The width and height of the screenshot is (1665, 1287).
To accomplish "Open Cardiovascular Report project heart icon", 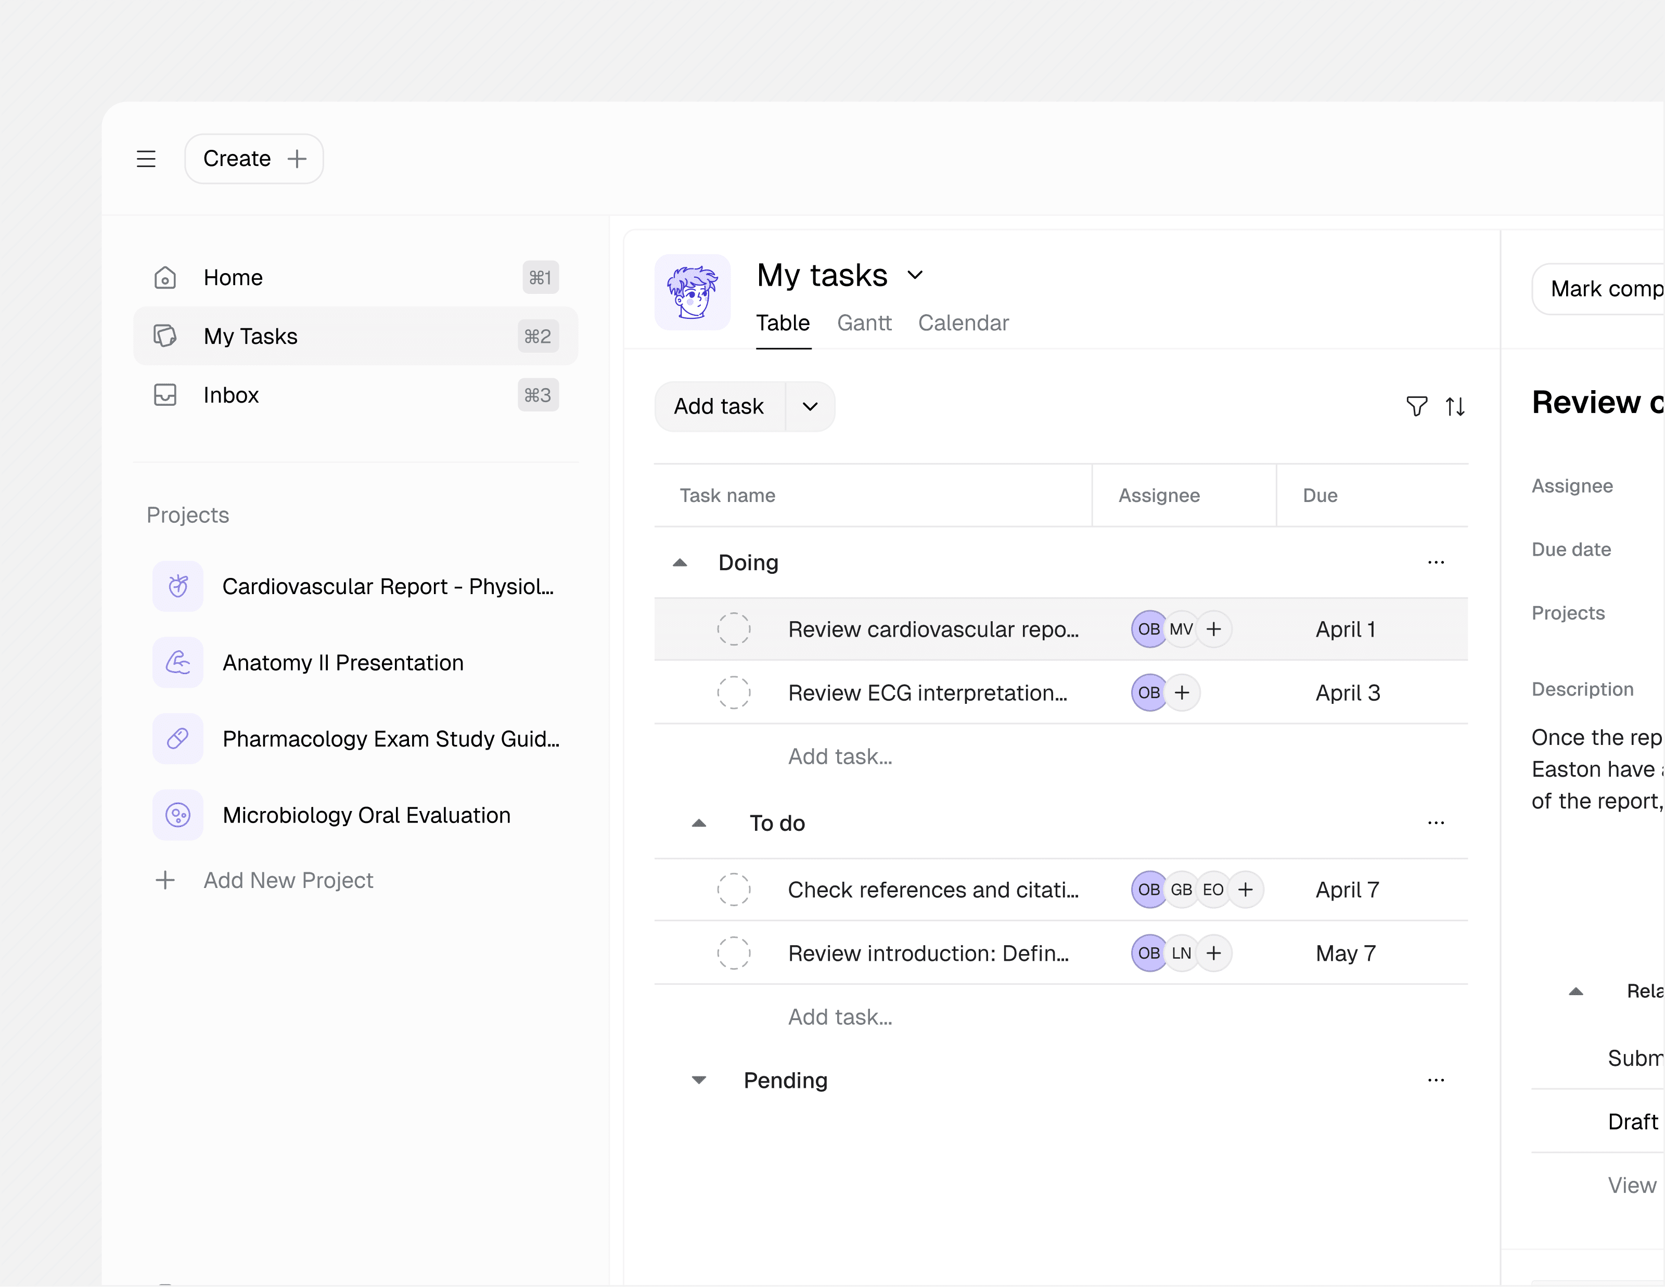I will click(177, 586).
